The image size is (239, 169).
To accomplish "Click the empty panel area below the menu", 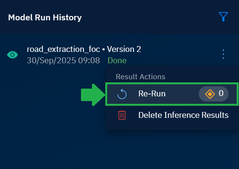I will pyautogui.click(x=117, y=150).
